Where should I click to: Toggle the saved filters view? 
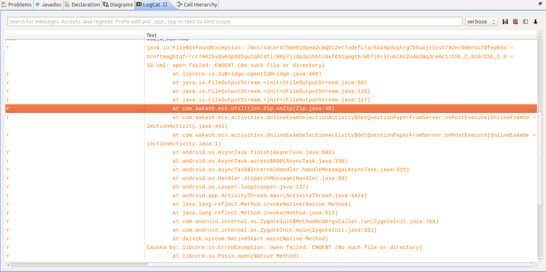(525, 22)
